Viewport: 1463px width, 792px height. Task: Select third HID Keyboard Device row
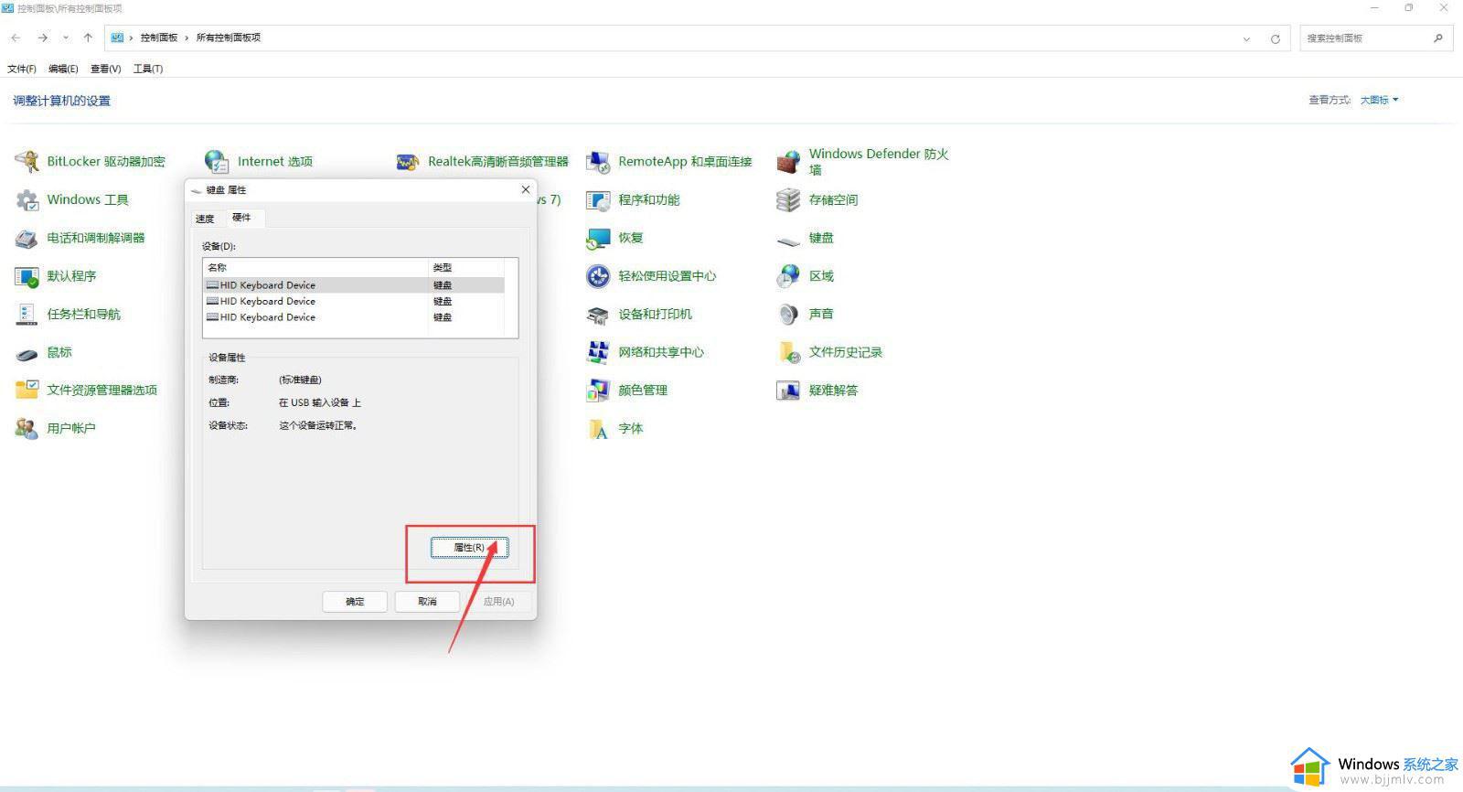(x=353, y=317)
